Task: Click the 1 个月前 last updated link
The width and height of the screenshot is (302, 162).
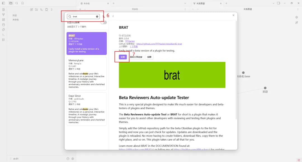Action: [x=134, y=47]
